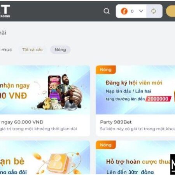
Task: Click the 'mục' category label
Action: [7, 50]
